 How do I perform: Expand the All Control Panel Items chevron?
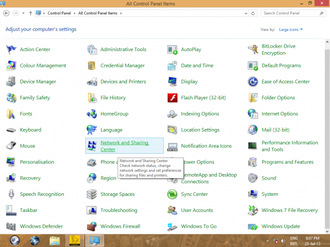tap(121, 13)
